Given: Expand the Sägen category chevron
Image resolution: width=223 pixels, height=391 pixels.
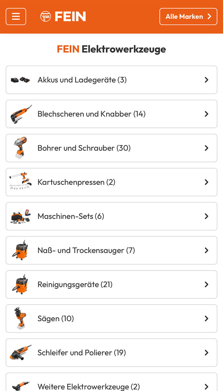Looking at the screenshot, I should click(x=206, y=318).
